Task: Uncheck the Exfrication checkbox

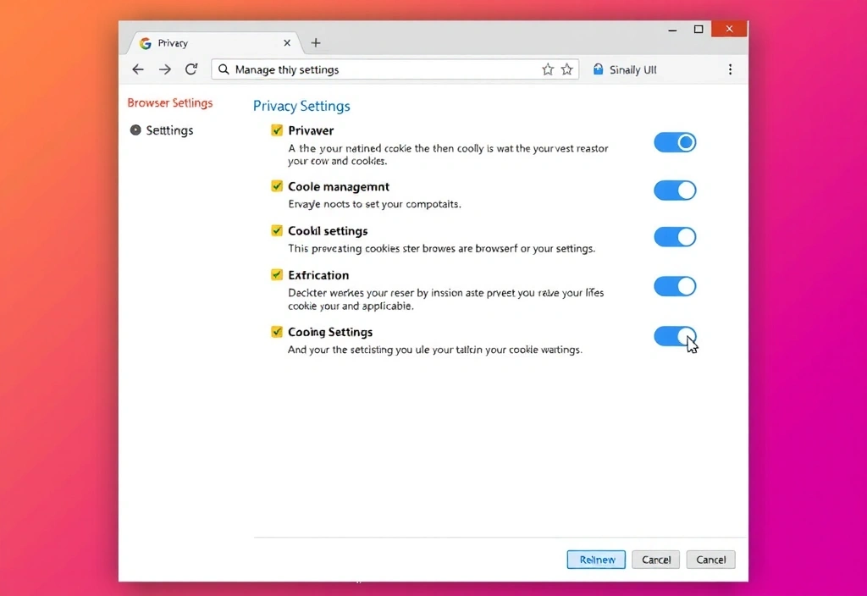Action: coord(277,275)
